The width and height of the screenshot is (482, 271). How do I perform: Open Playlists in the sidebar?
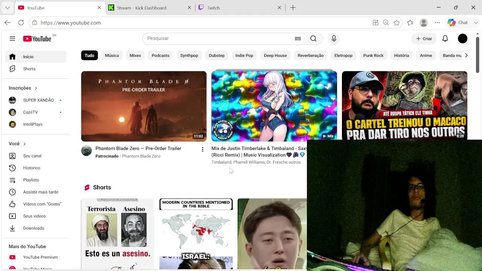click(36, 180)
